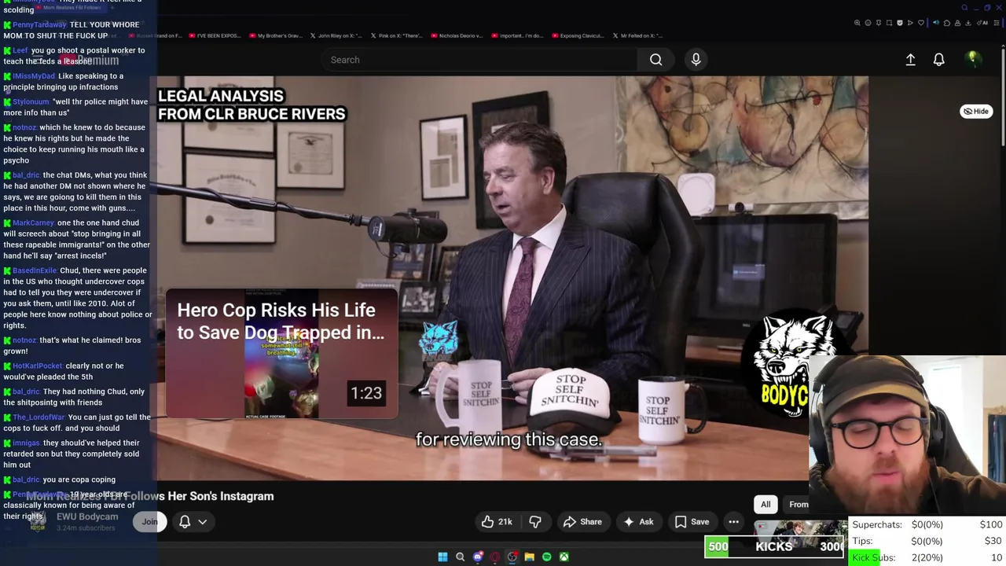Select the All filter chip
Viewport: 1006px width, 566px height.
[766, 505]
